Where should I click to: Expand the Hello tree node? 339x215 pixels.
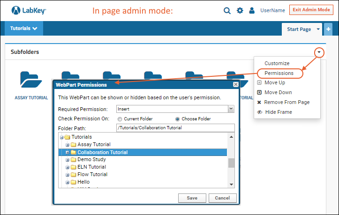68,182
